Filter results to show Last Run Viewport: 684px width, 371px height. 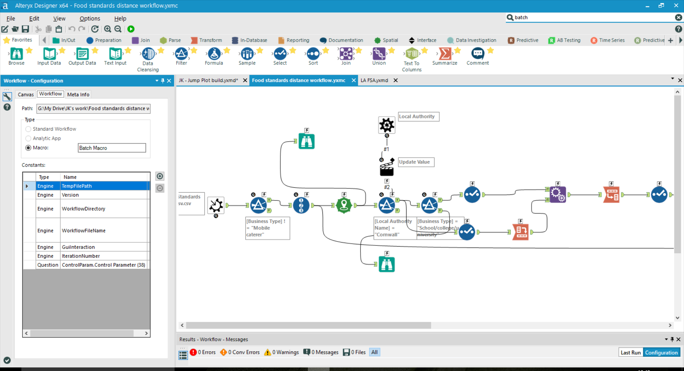point(630,352)
